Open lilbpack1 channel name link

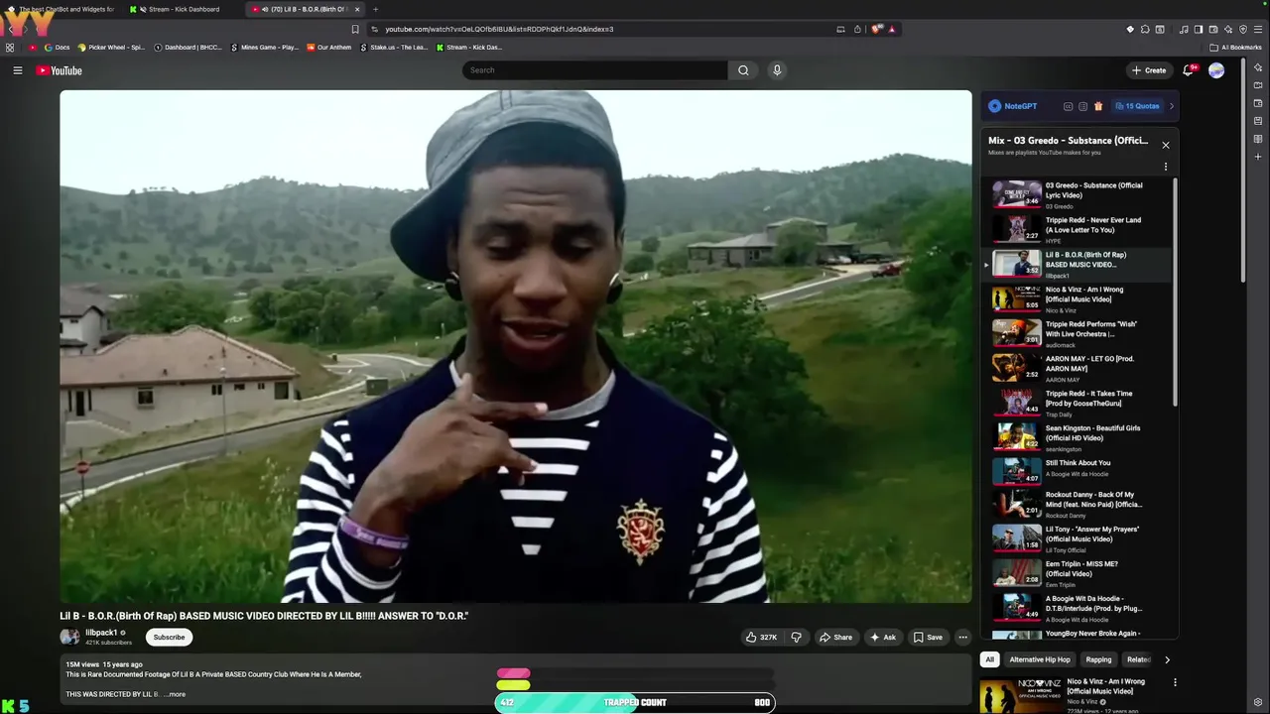(101, 633)
